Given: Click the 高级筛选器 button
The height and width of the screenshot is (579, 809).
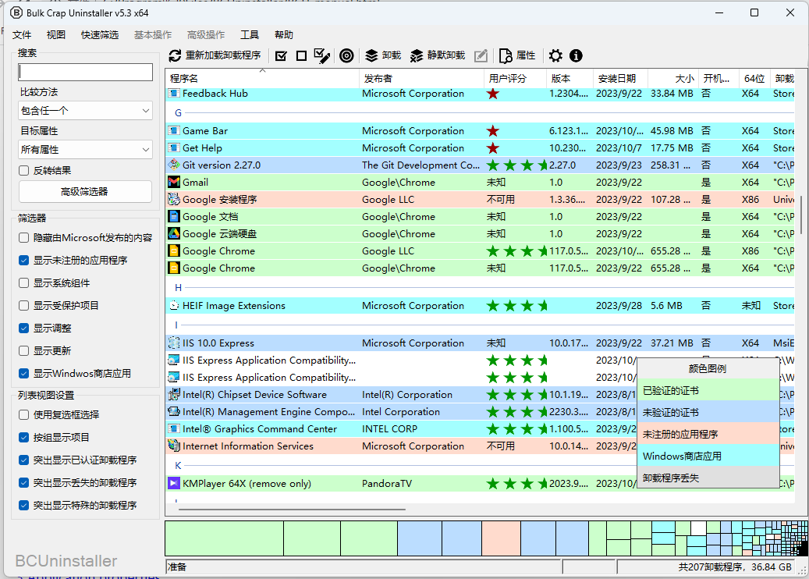Looking at the screenshot, I should tap(85, 192).
